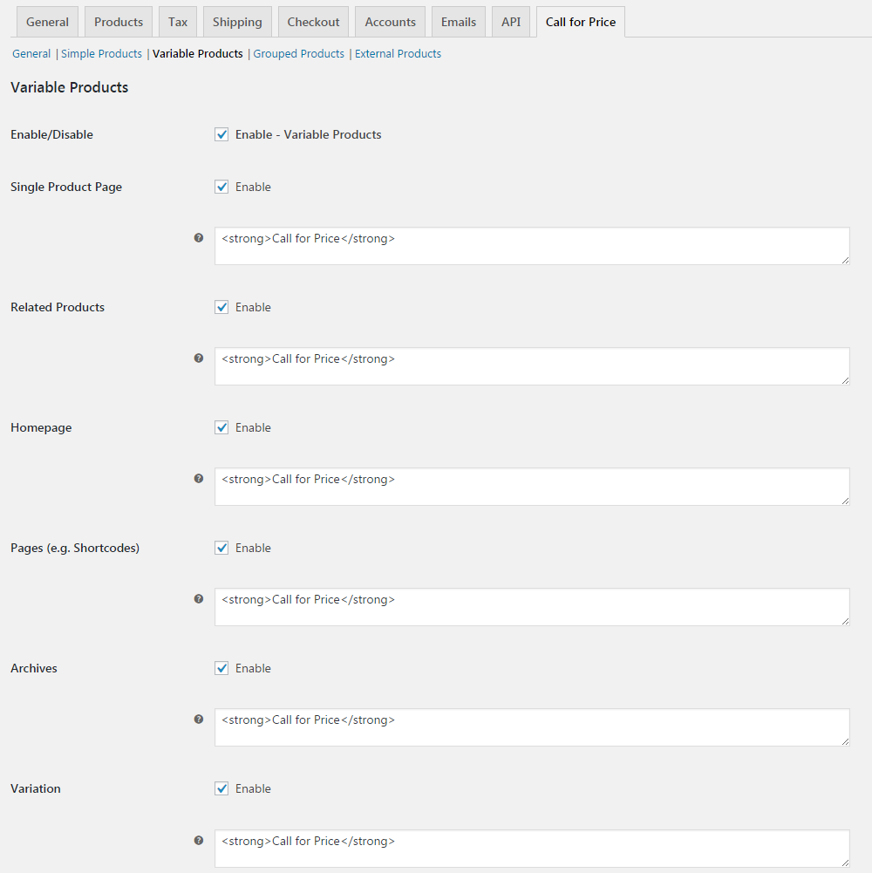Click help icon beside Variation text field
Viewport: 872px width, 873px height.
click(198, 840)
